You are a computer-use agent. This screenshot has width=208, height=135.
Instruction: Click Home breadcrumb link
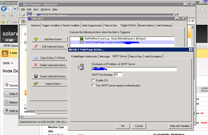[6, 63]
